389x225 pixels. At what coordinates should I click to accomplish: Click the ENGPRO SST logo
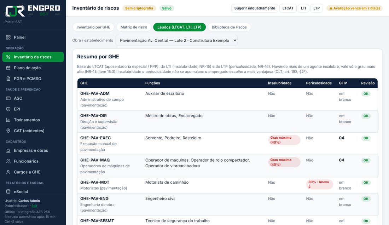[x=33, y=11]
